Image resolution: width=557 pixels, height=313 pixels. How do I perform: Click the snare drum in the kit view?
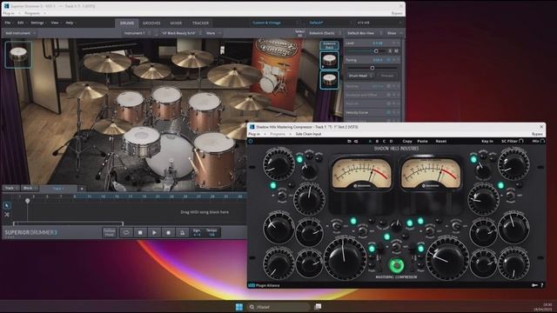[x=142, y=141]
